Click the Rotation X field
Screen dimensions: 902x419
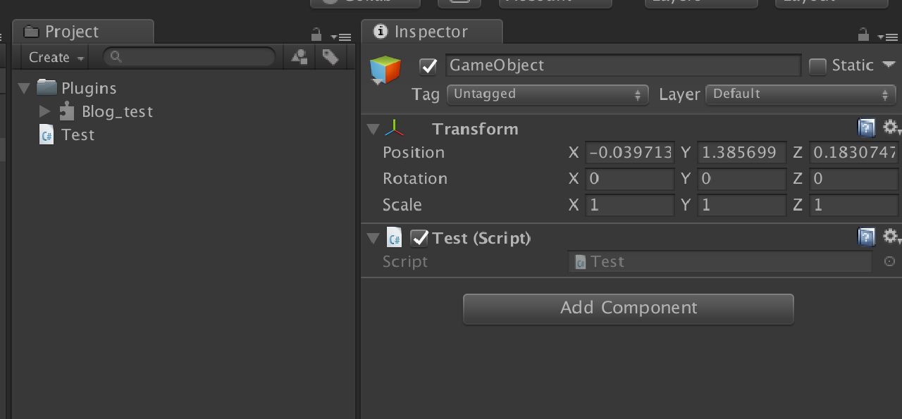pos(630,179)
